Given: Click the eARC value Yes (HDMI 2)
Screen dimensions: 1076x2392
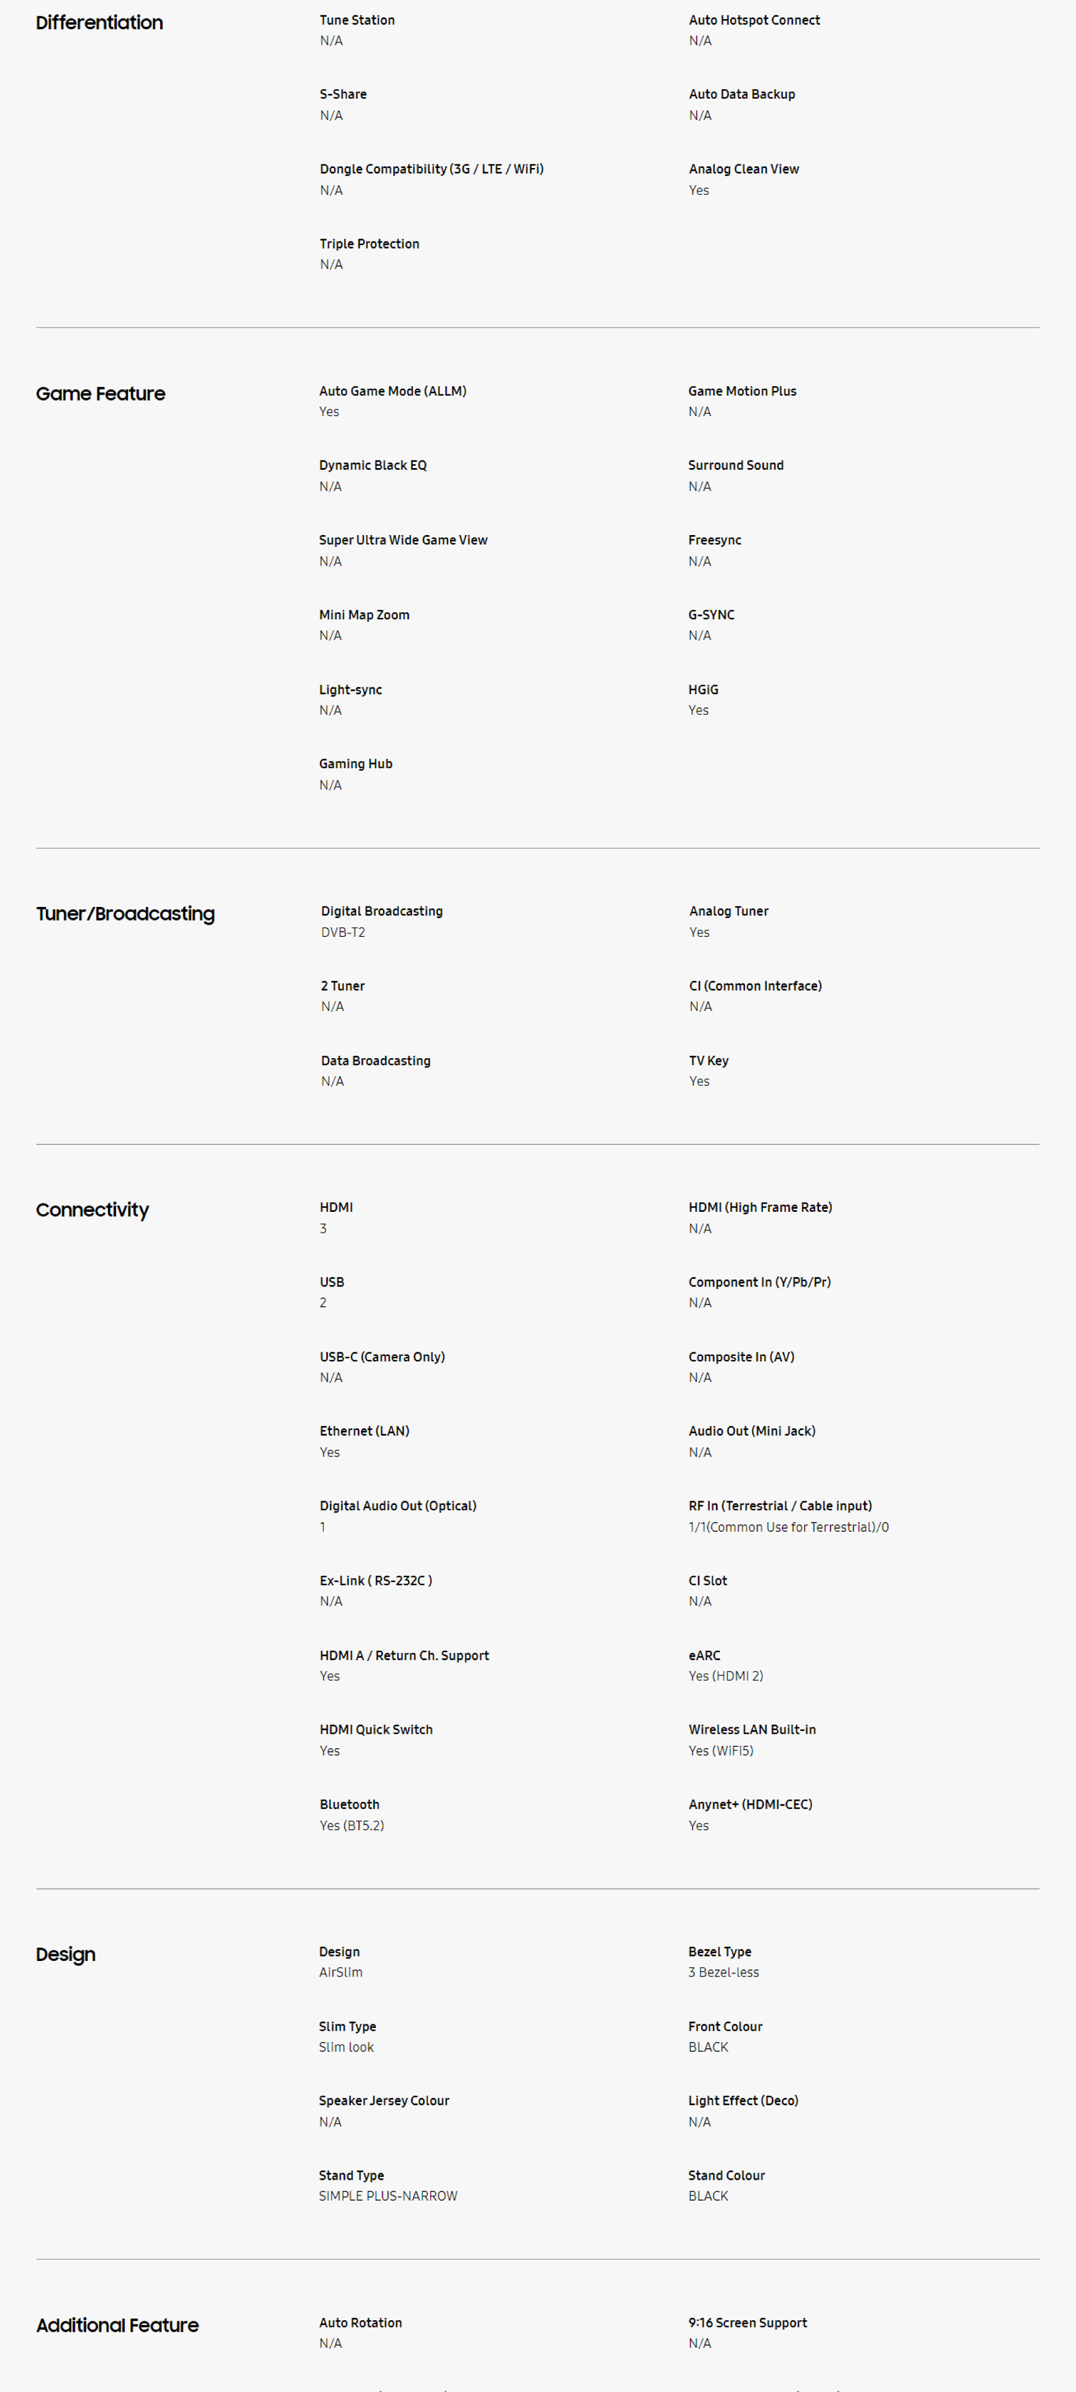Looking at the screenshot, I should click(725, 1676).
